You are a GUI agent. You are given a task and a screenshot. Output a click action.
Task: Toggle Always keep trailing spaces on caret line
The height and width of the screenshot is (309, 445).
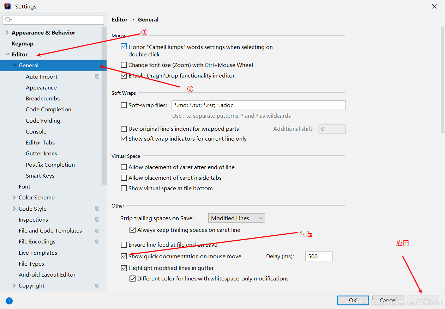[x=132, y=230]
